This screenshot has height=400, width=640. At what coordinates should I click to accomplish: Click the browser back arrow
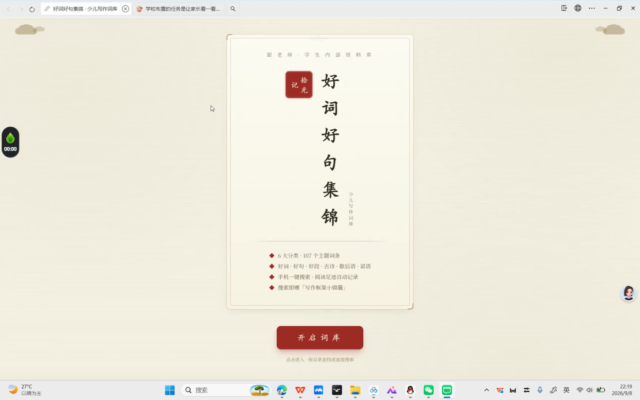point(9,9)
